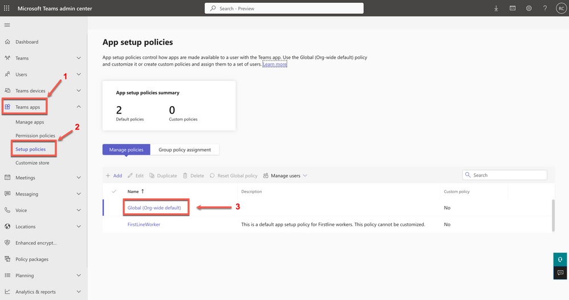Collapse the navigation hamburger menu
Image resolution: width=569 pixels, height=300 pixels.
coord(7,25)
